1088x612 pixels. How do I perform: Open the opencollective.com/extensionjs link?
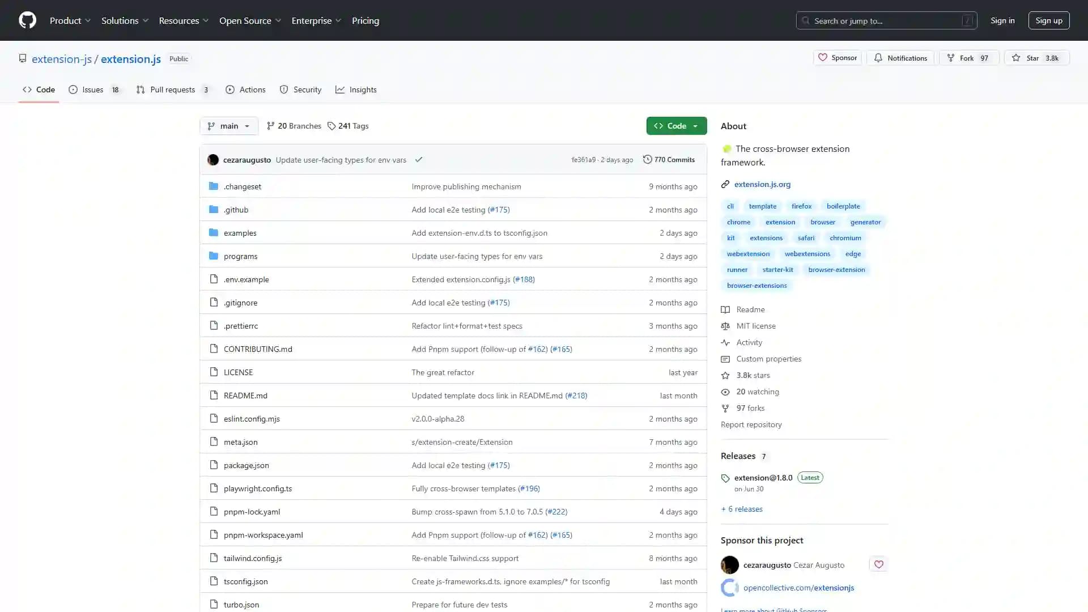798,588
